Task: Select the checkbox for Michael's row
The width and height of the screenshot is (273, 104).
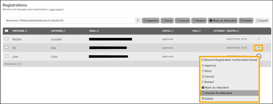Action: tap(7, 39)
